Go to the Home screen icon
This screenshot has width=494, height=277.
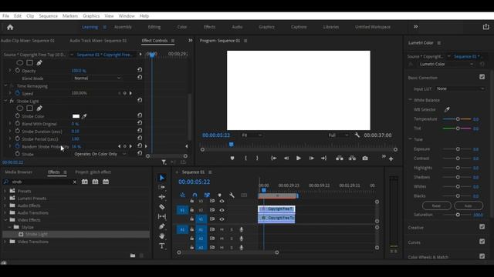[10, 28]
